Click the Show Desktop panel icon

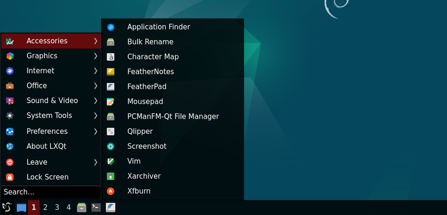click(x=21, y=207)
